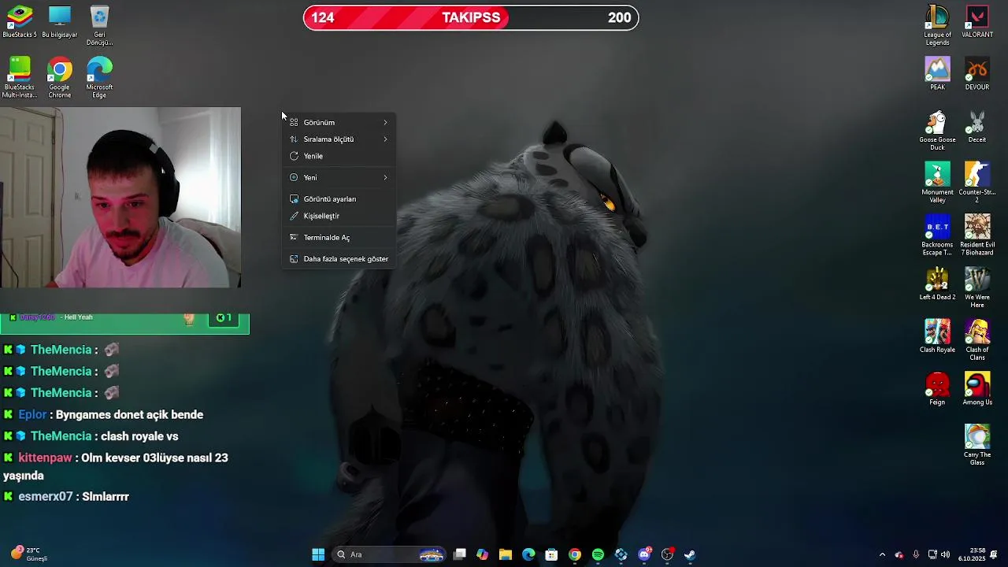Click the Ara search box on taskbar
Viewport: 1008px width, 567px height.
tap(389, 554)
